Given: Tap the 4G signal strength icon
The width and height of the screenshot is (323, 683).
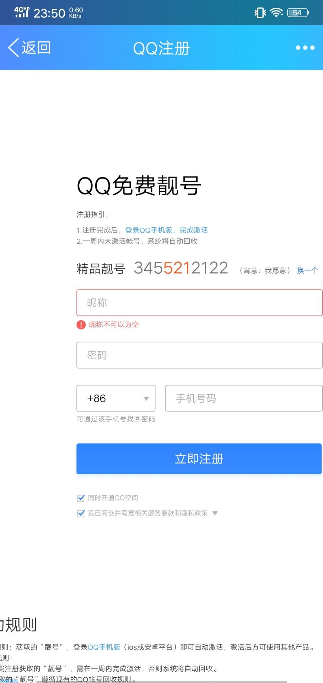Looking at the screenshot, I should point(22,12).
